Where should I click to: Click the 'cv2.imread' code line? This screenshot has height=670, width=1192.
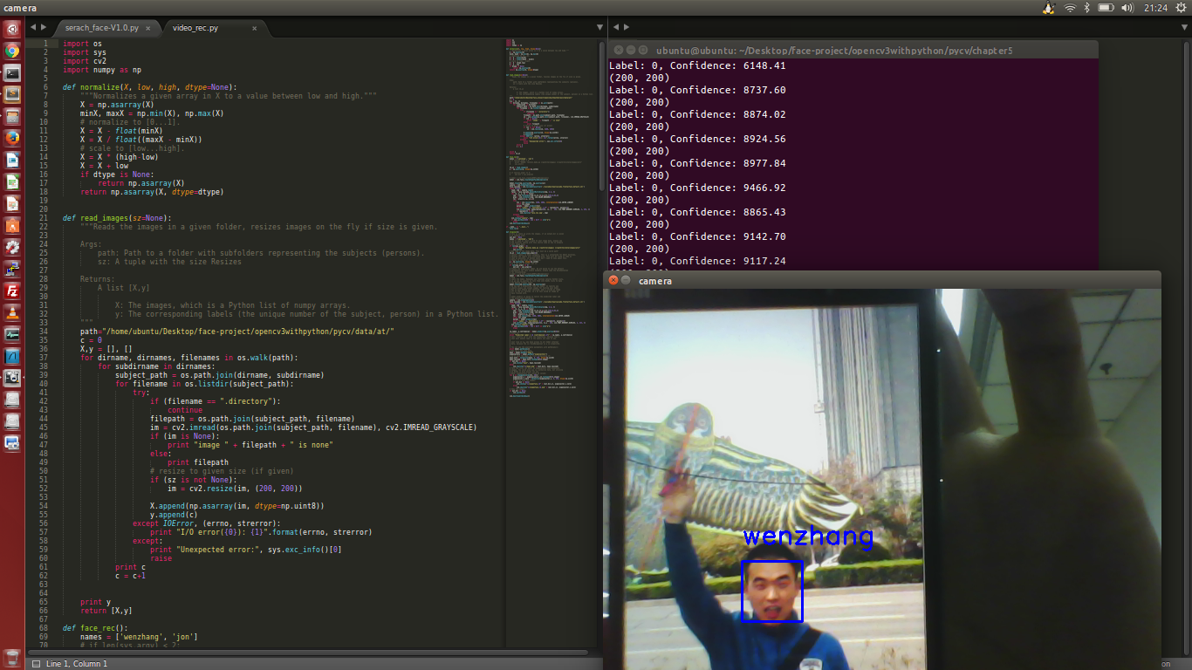(x=313, y=427)
